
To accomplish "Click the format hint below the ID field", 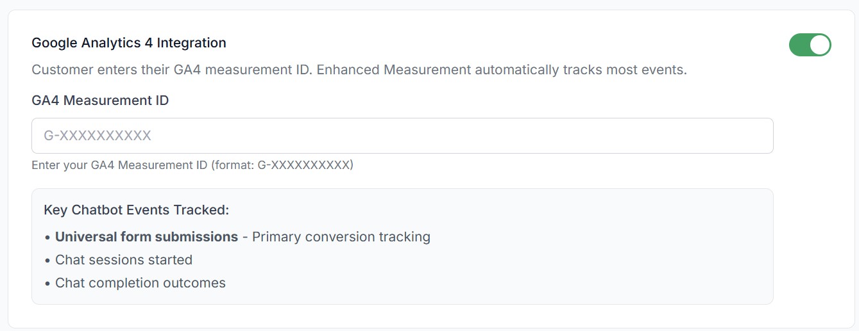I will [x=192, y=165].
